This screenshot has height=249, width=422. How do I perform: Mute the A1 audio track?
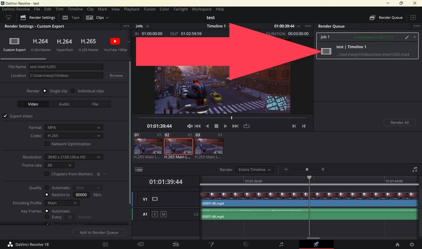point(163,214)
